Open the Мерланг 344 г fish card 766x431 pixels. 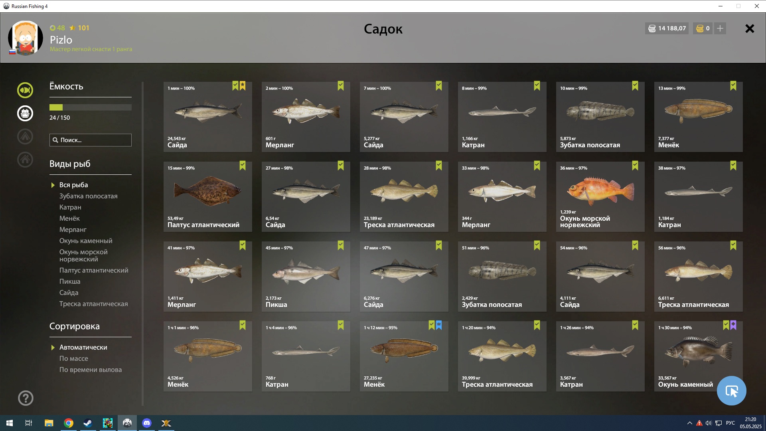502,197
